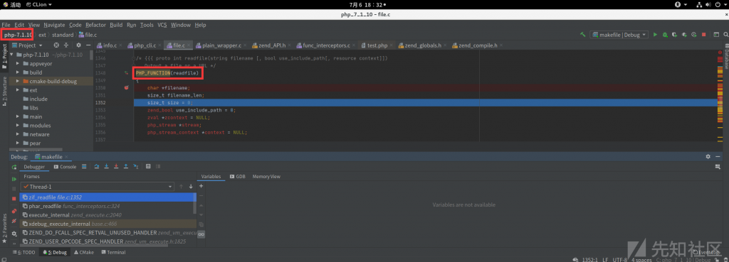
Task: Open the CMake tool window
Action: pyautogui.click(x=83, y=252)
